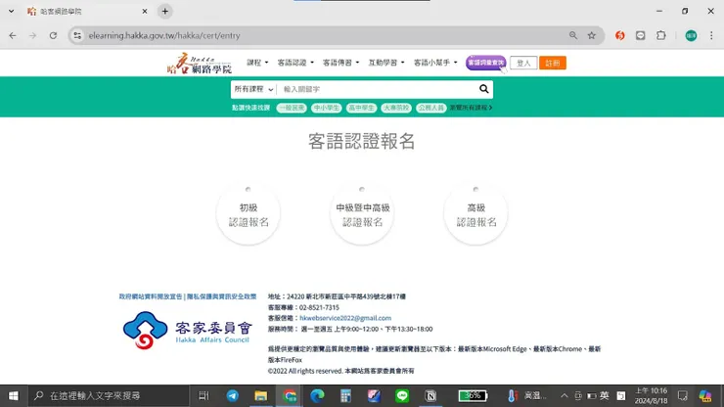Select the 高中學生 quick filter tag
This screenshot has height=407, width=724.
(361, 108)
